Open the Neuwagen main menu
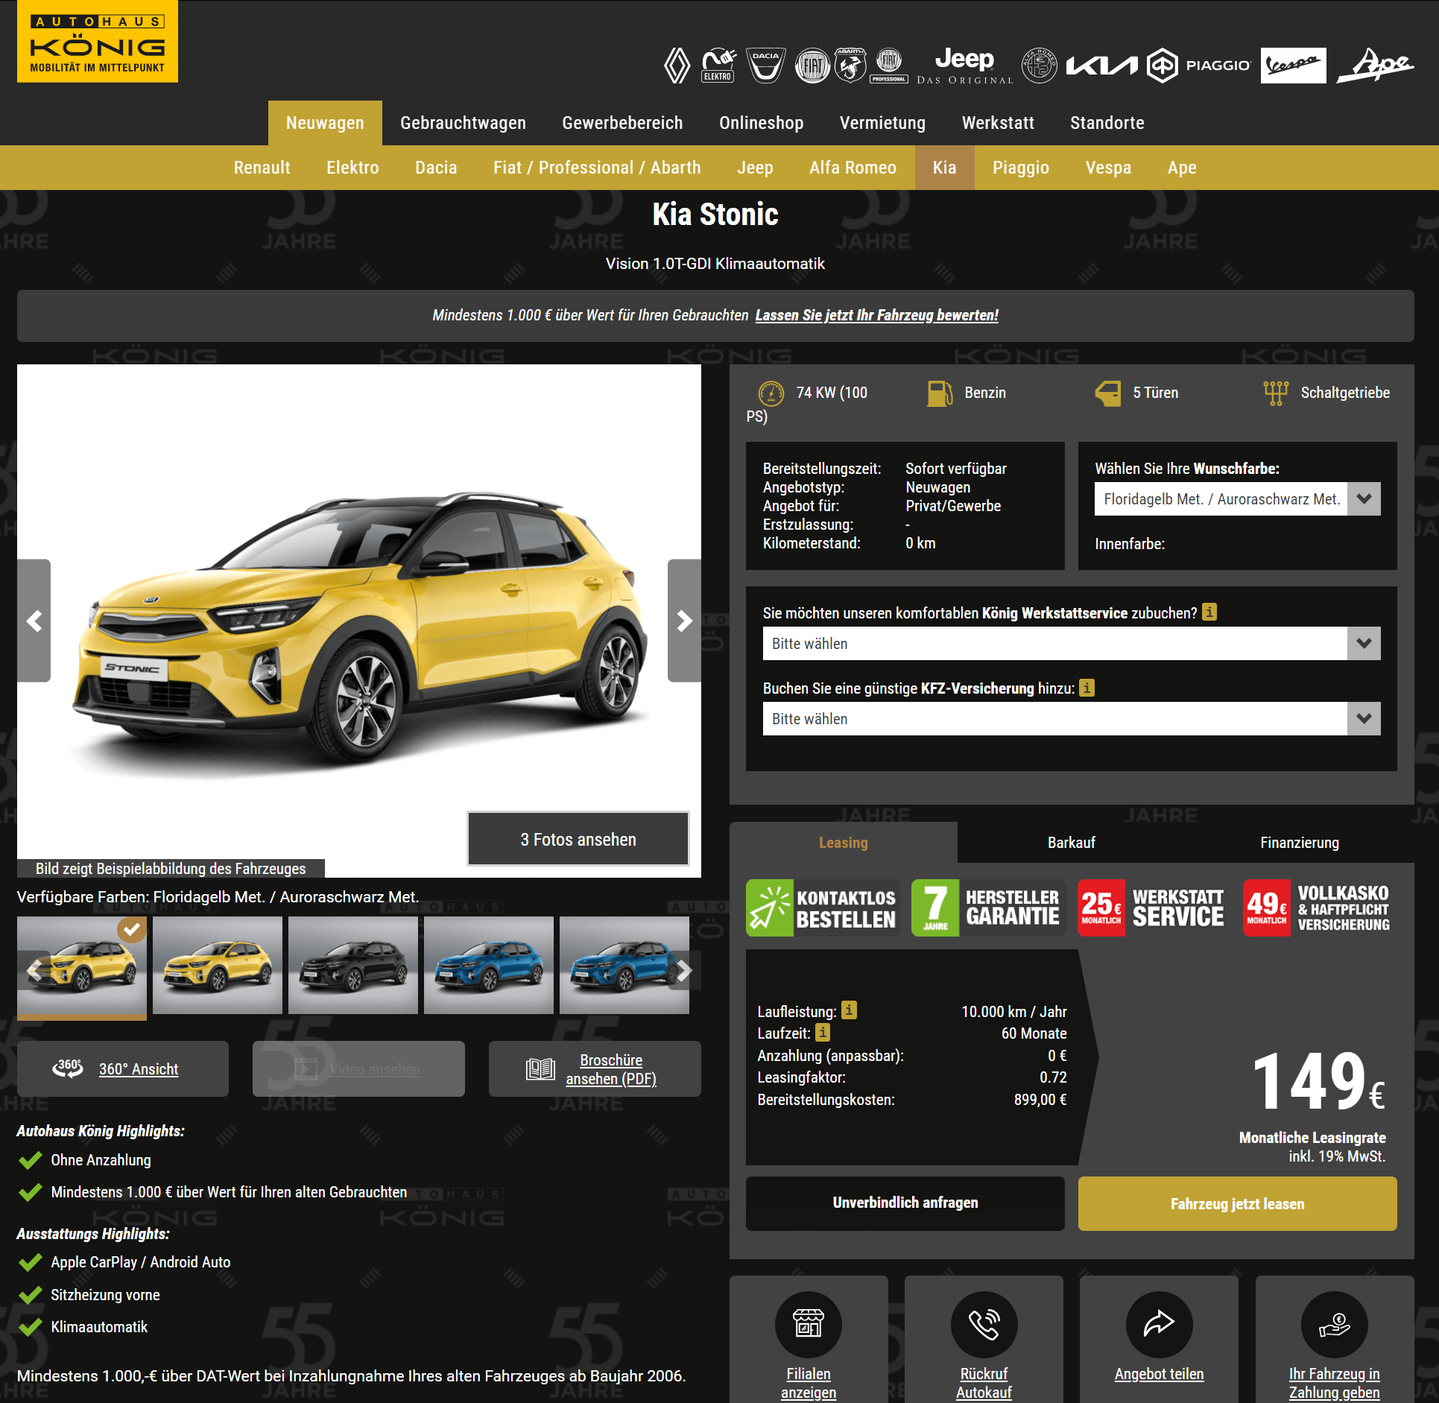Image resolution: width=1439 pixels, height=1403 pixels. (325, 123)
